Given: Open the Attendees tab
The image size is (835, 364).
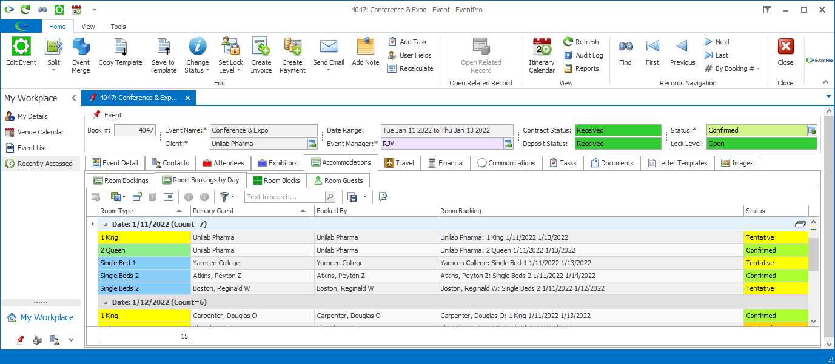Looking at the screenshot, I should (223, 163).
